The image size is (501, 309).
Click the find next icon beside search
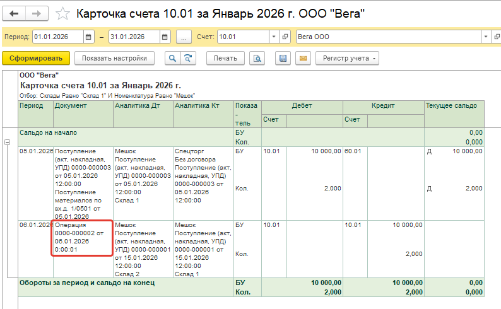[187, 59]
